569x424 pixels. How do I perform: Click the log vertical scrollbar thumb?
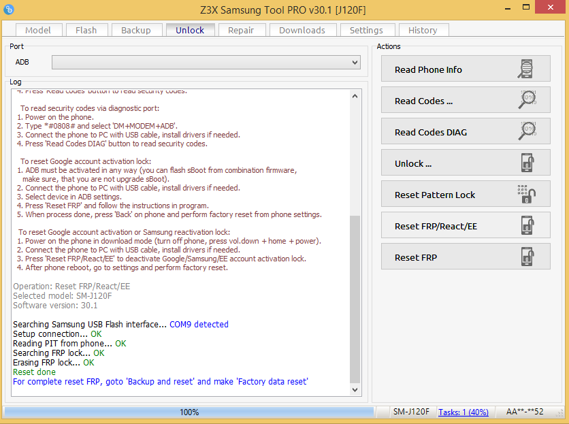click(355, 299)
